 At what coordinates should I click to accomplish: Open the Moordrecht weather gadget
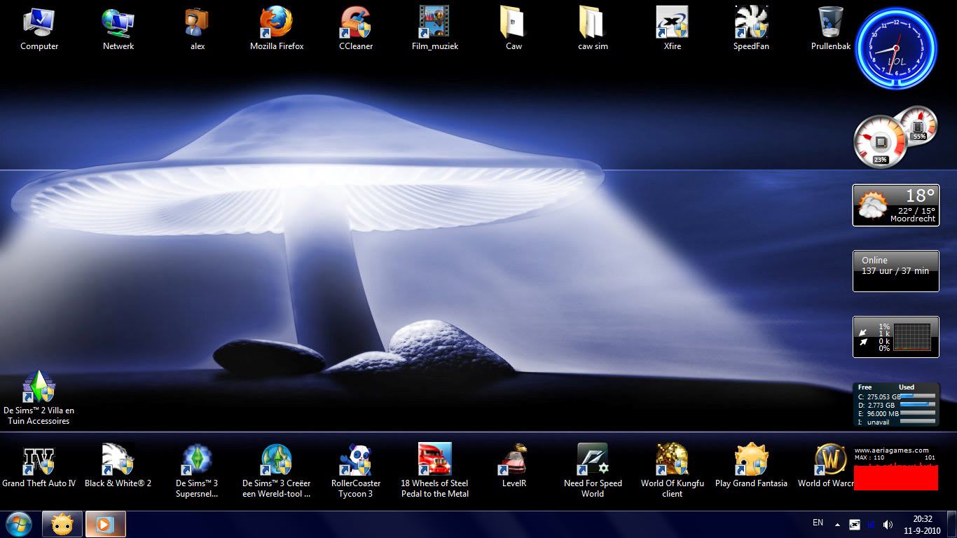[x=896, y=205]
